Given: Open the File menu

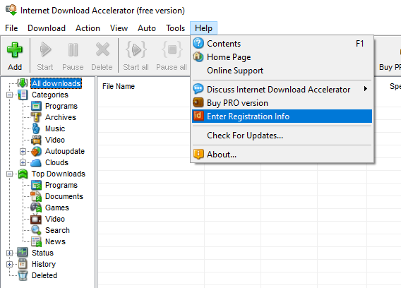Looking at the screenshot, I should [11, 28].
